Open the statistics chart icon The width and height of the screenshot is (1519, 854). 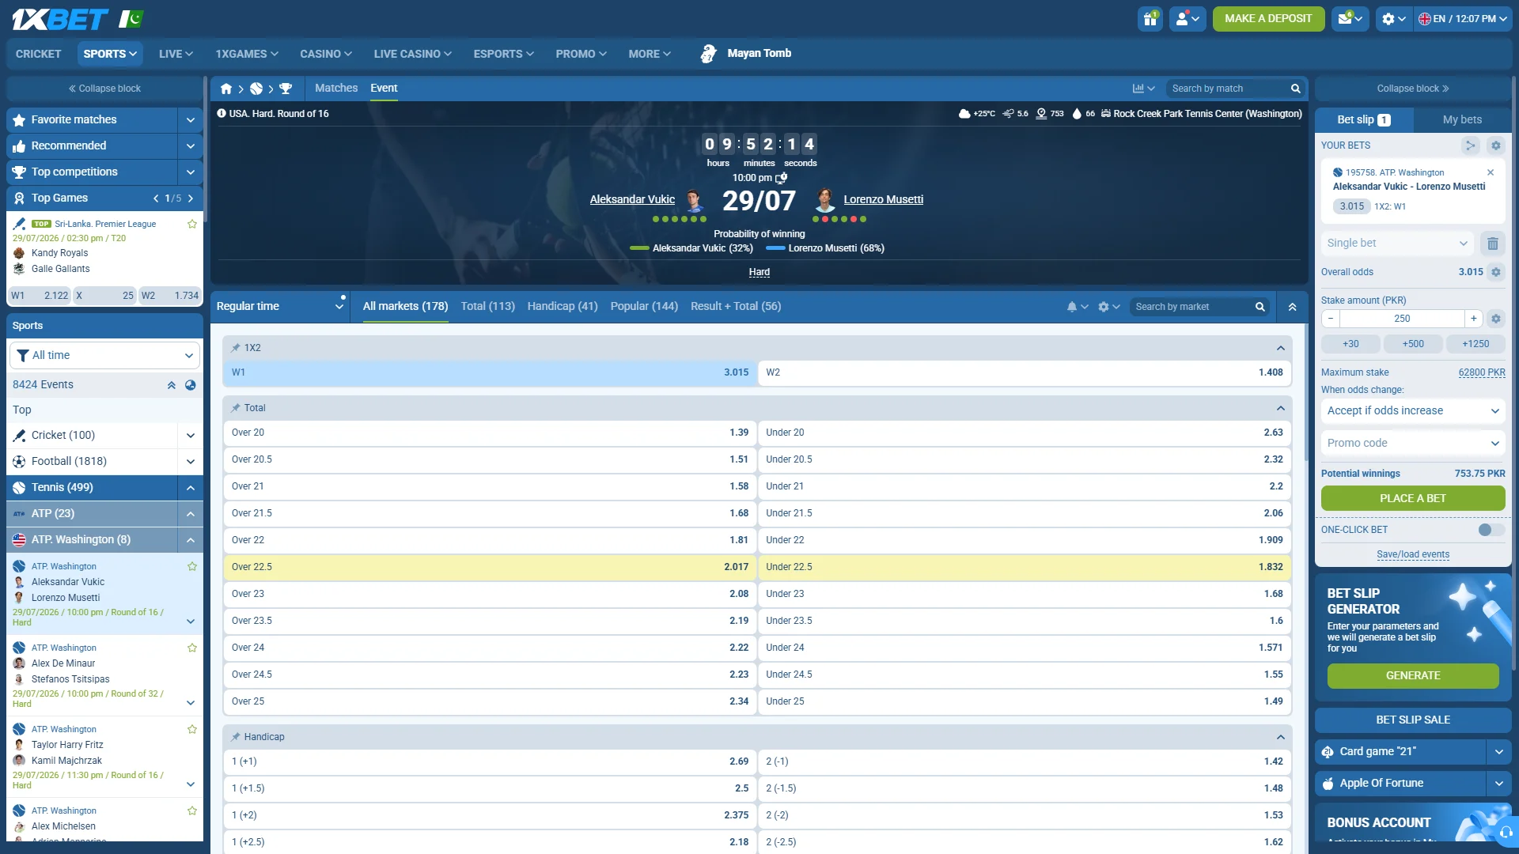pos(1143,89)
